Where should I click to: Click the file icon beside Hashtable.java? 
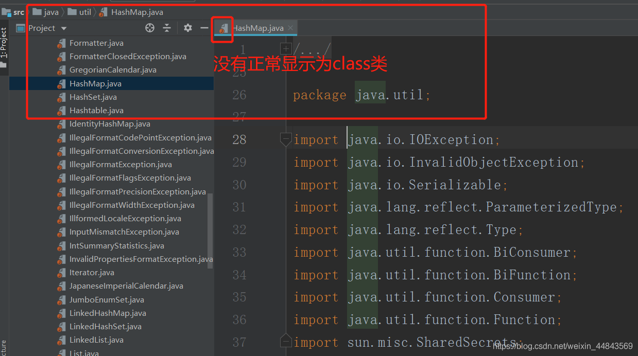tap(62, 111)
